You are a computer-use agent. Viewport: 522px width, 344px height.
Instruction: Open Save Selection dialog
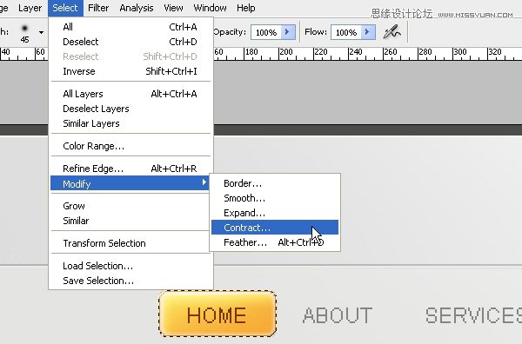pos(130,281)
